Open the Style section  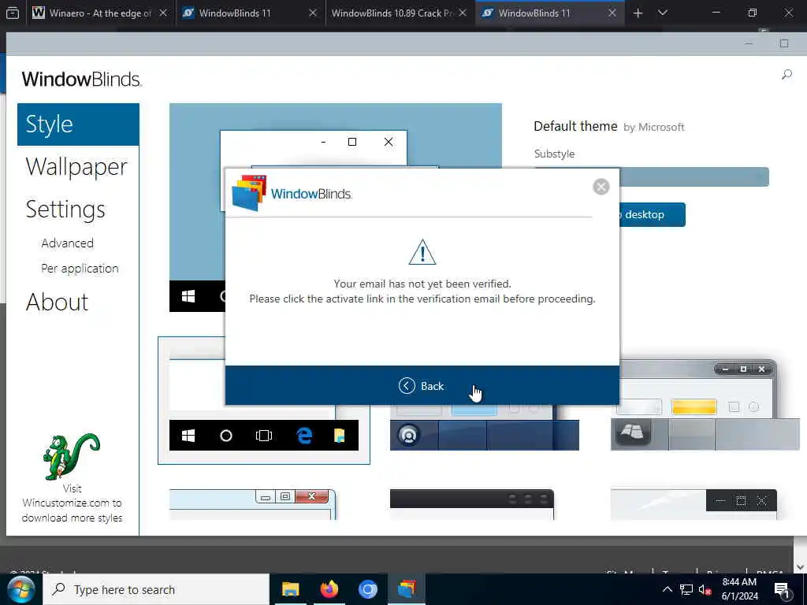coord(78,124)
